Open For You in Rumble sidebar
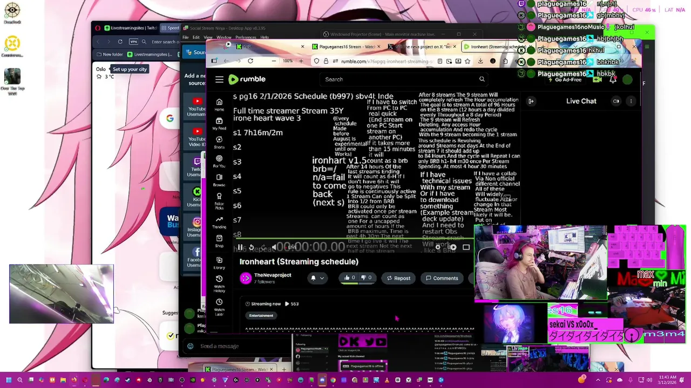 pos(219,161)
